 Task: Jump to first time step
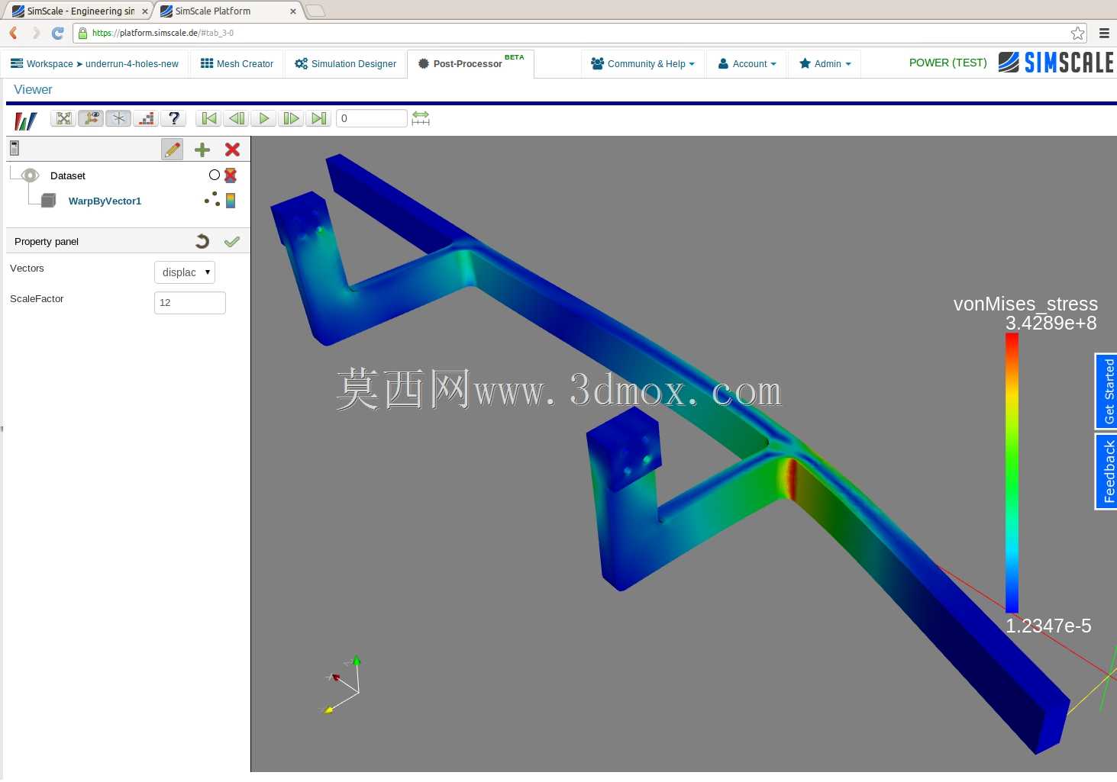click(208, 118)
